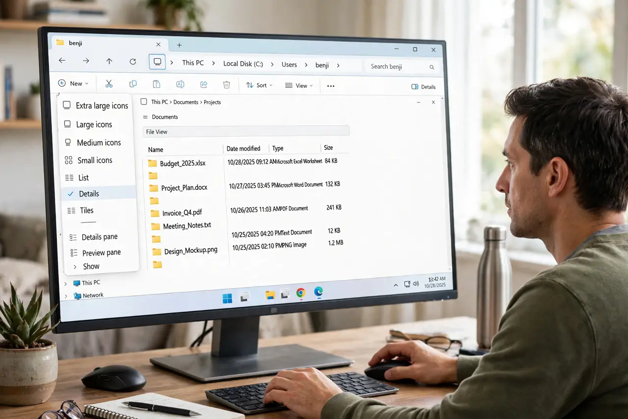Click the magnifier icon in the search box
The height and width of the screenshot is (419, 628).
[x=432, y=67]
